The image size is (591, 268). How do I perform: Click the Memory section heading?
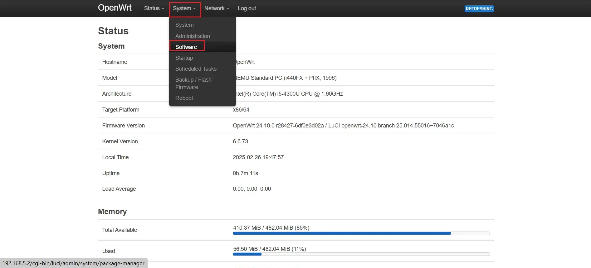[x=112, y=212]
